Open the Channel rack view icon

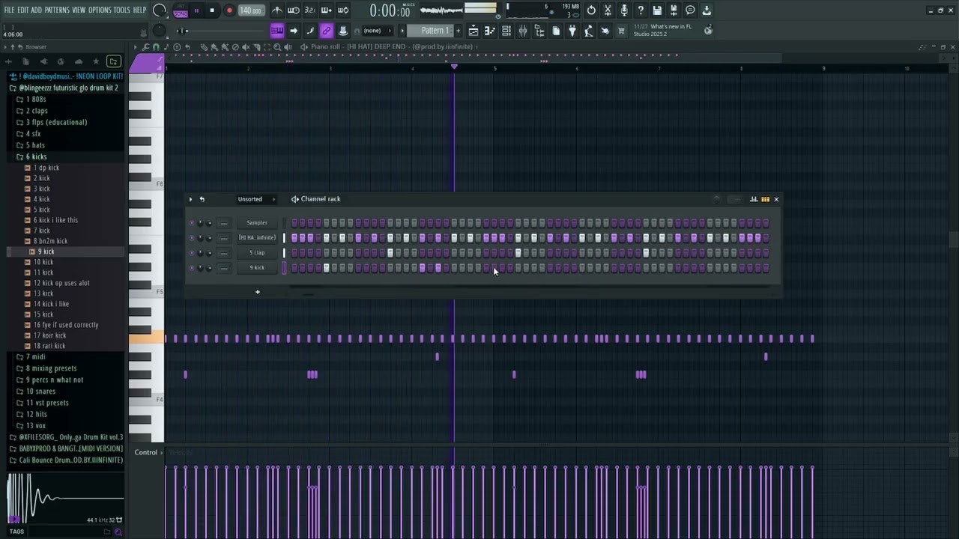(506, 31)
